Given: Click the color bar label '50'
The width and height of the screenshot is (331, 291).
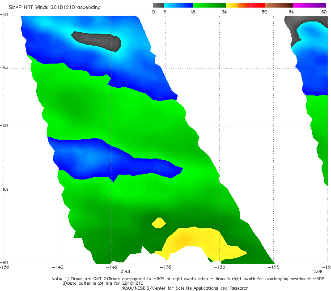Looking at the screenshot, I should [x=264, y=12].
